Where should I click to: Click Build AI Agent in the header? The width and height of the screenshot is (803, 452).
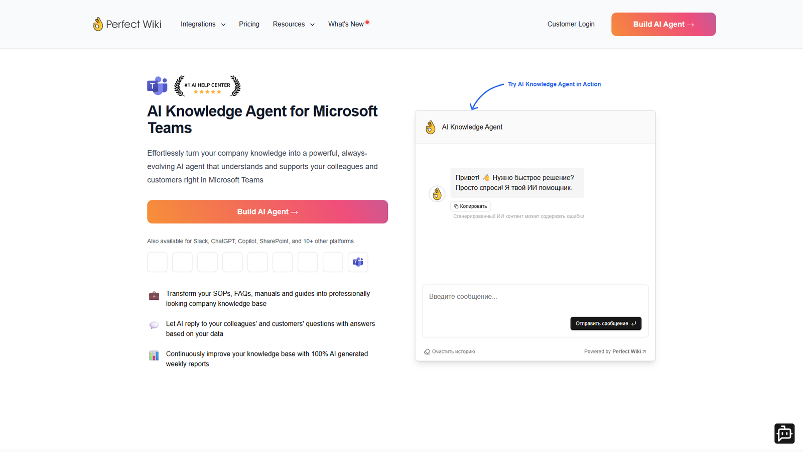coord(663,24)
